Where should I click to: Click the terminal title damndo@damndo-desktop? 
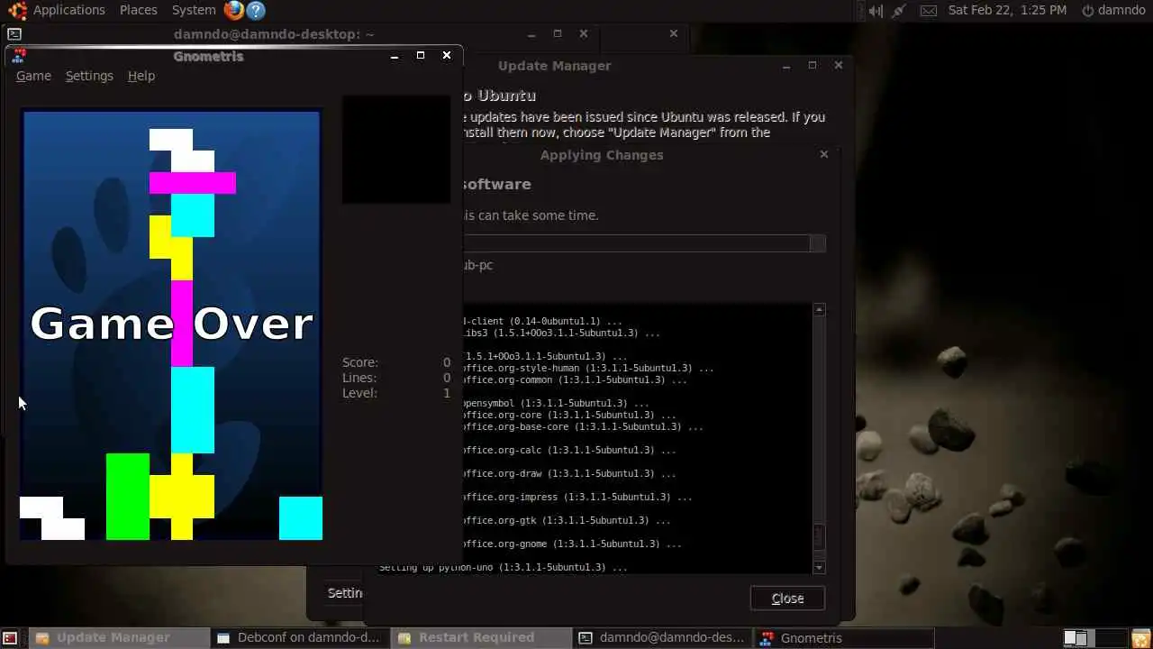[x=275, y=34]
